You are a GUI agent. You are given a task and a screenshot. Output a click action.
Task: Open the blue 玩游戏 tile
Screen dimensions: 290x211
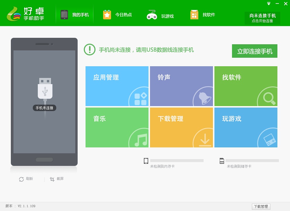pos(246,127)
